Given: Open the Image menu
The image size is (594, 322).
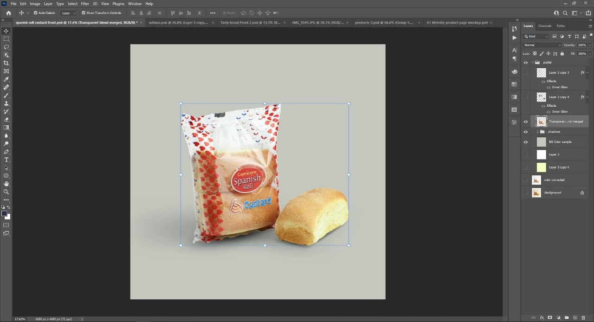Looking at the screenshot, I should pos(35,4).
